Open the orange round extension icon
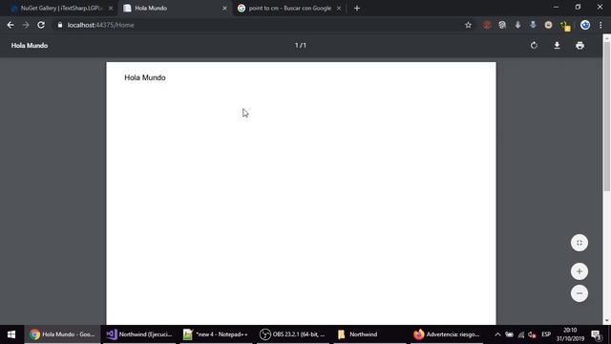 click(548, 25)
